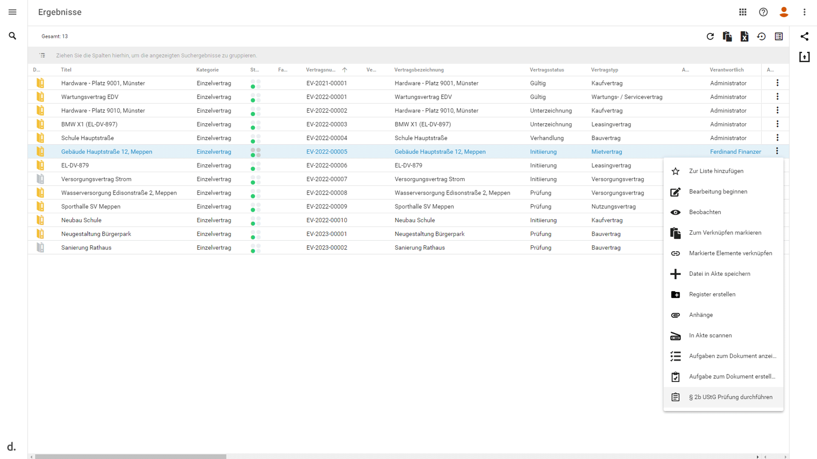
Task: Click Ferdinand Finanzer responsible link
Action: (735, 152)
